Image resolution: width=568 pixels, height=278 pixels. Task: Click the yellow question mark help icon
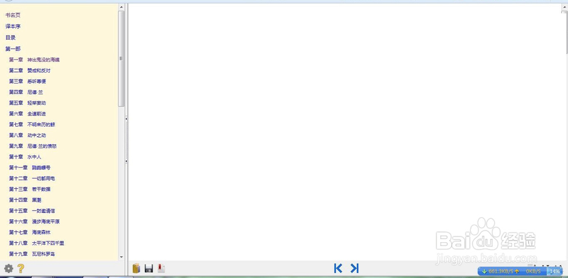pos(20,268)
